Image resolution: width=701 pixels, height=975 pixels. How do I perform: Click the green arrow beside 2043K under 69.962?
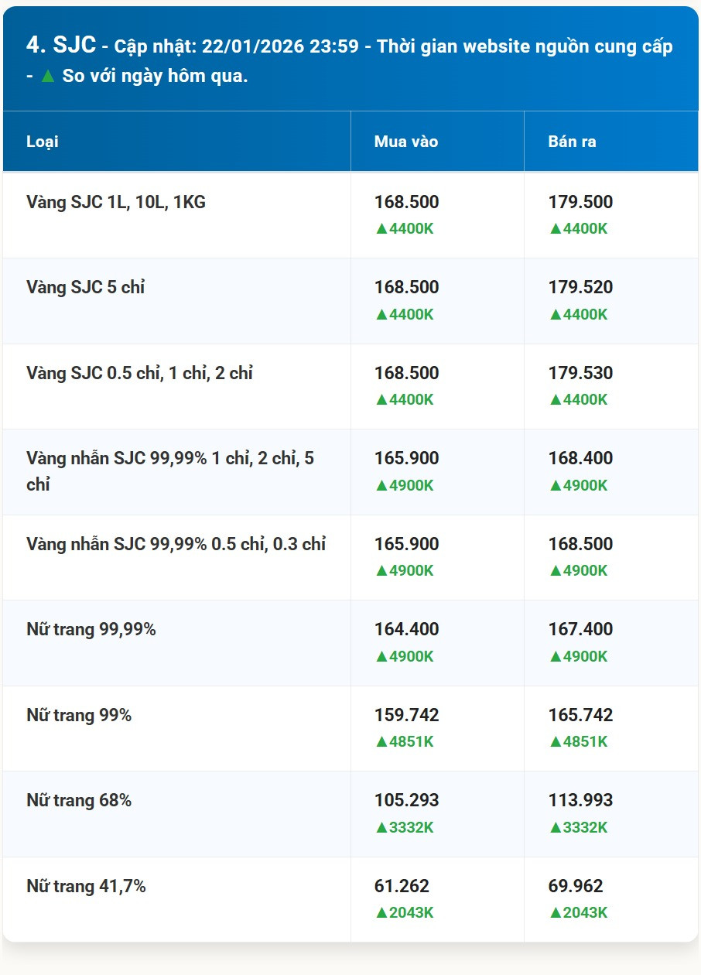(555, 912)
